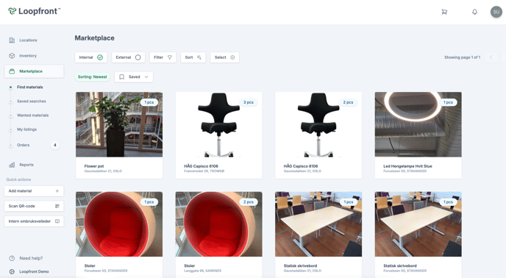The height and width of the screenshot is (278, 506).
Task: Click the QR icon on Scan QR-code
Action: click(x=57, y=206)
